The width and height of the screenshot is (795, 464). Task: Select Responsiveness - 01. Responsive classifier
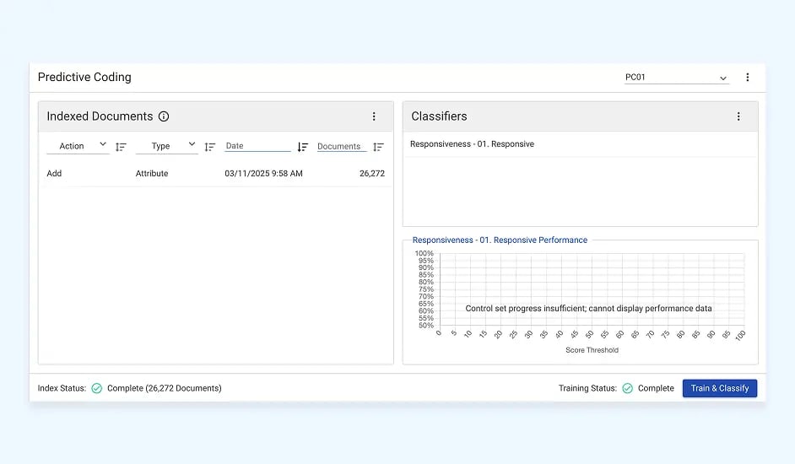(472, 144)
